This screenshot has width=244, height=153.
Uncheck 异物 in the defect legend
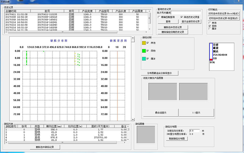(148, 51)
